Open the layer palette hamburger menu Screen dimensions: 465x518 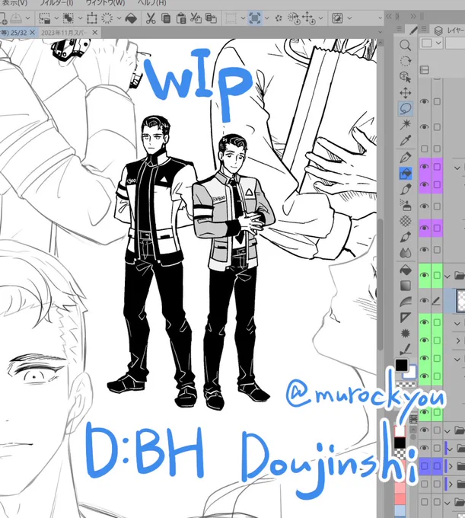coord(425,29)
